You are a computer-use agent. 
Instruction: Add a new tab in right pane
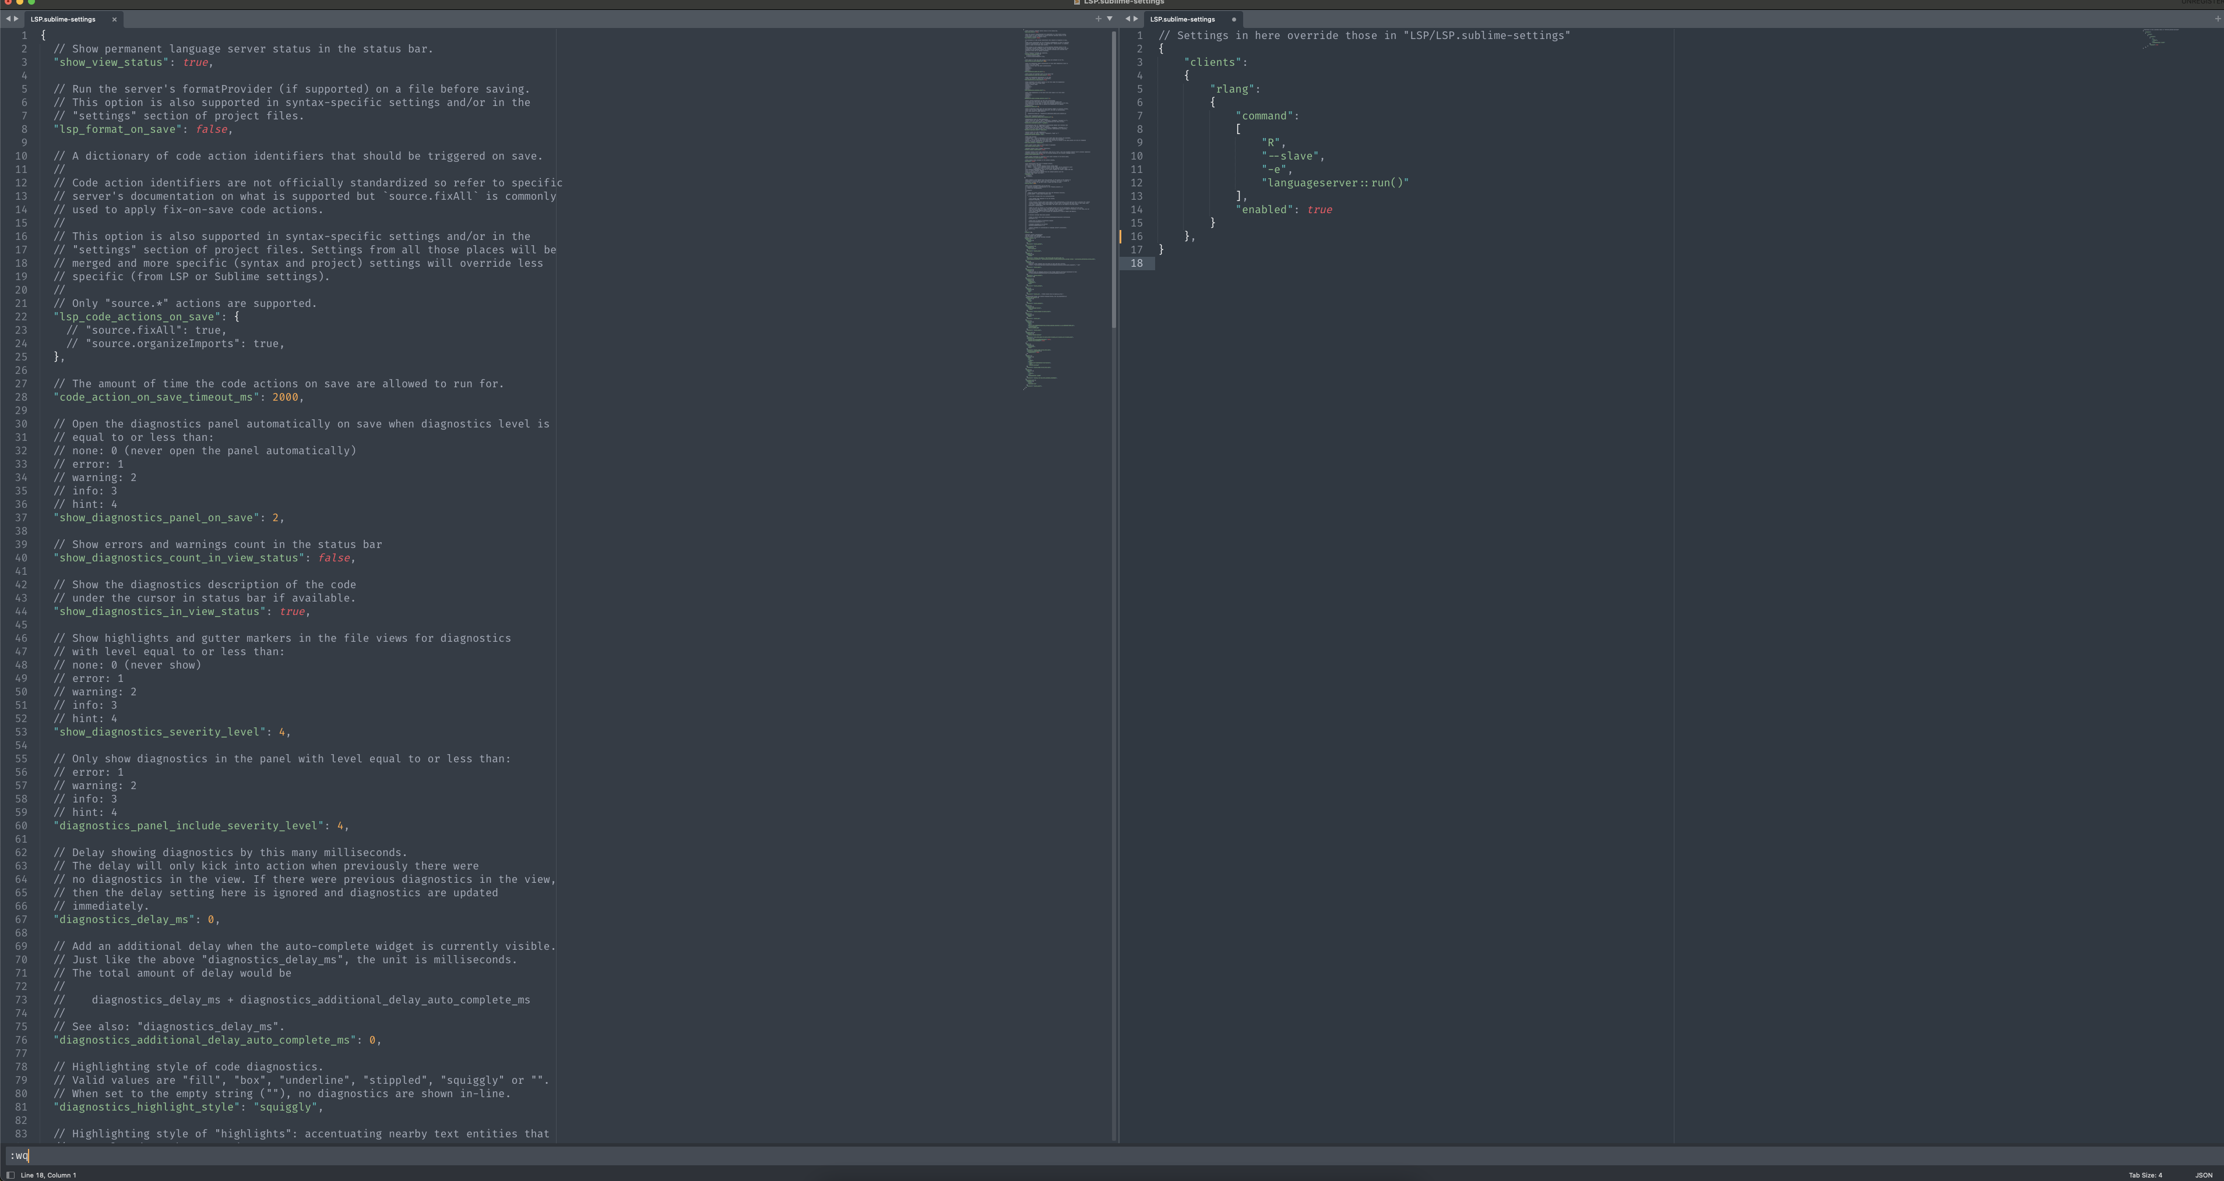coord(2218,19)
